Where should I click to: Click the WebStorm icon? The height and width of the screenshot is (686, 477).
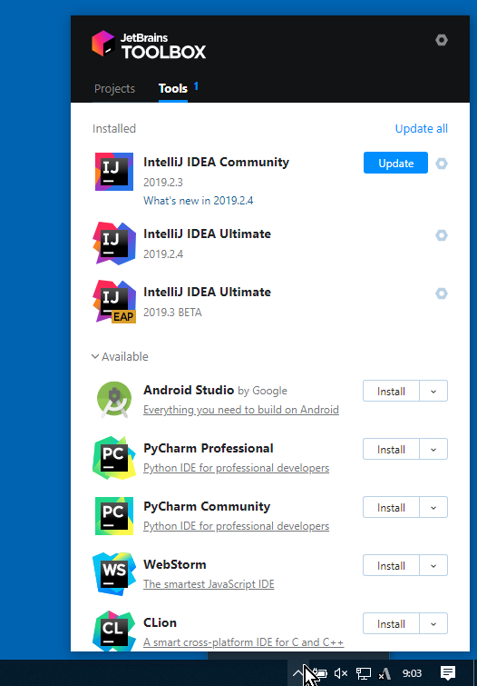point(114,574)
